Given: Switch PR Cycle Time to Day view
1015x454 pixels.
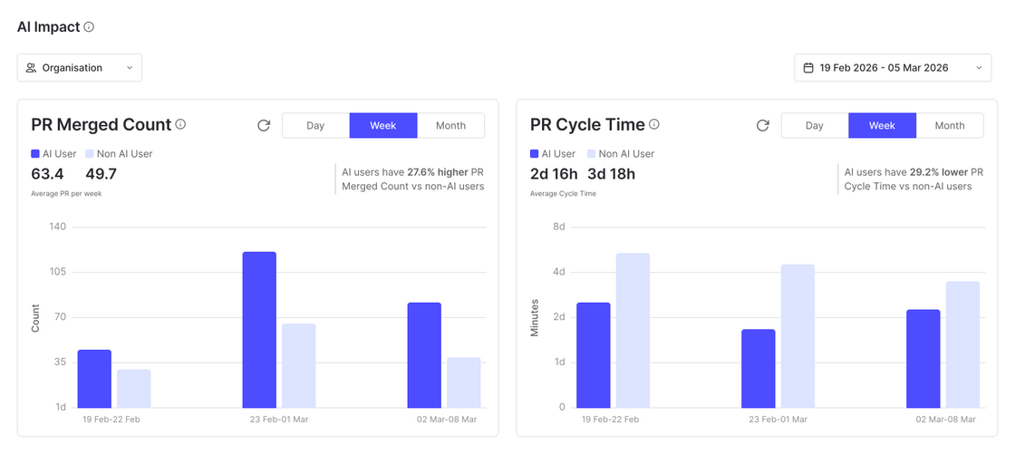Looking at the screenshot, I should click(815, 126).
